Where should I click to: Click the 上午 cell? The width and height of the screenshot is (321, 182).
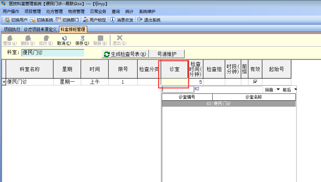[95, 82]
